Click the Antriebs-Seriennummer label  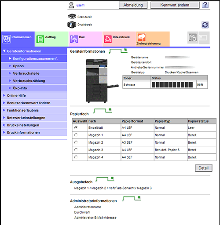pyautogui.click(x=147, y=67)
